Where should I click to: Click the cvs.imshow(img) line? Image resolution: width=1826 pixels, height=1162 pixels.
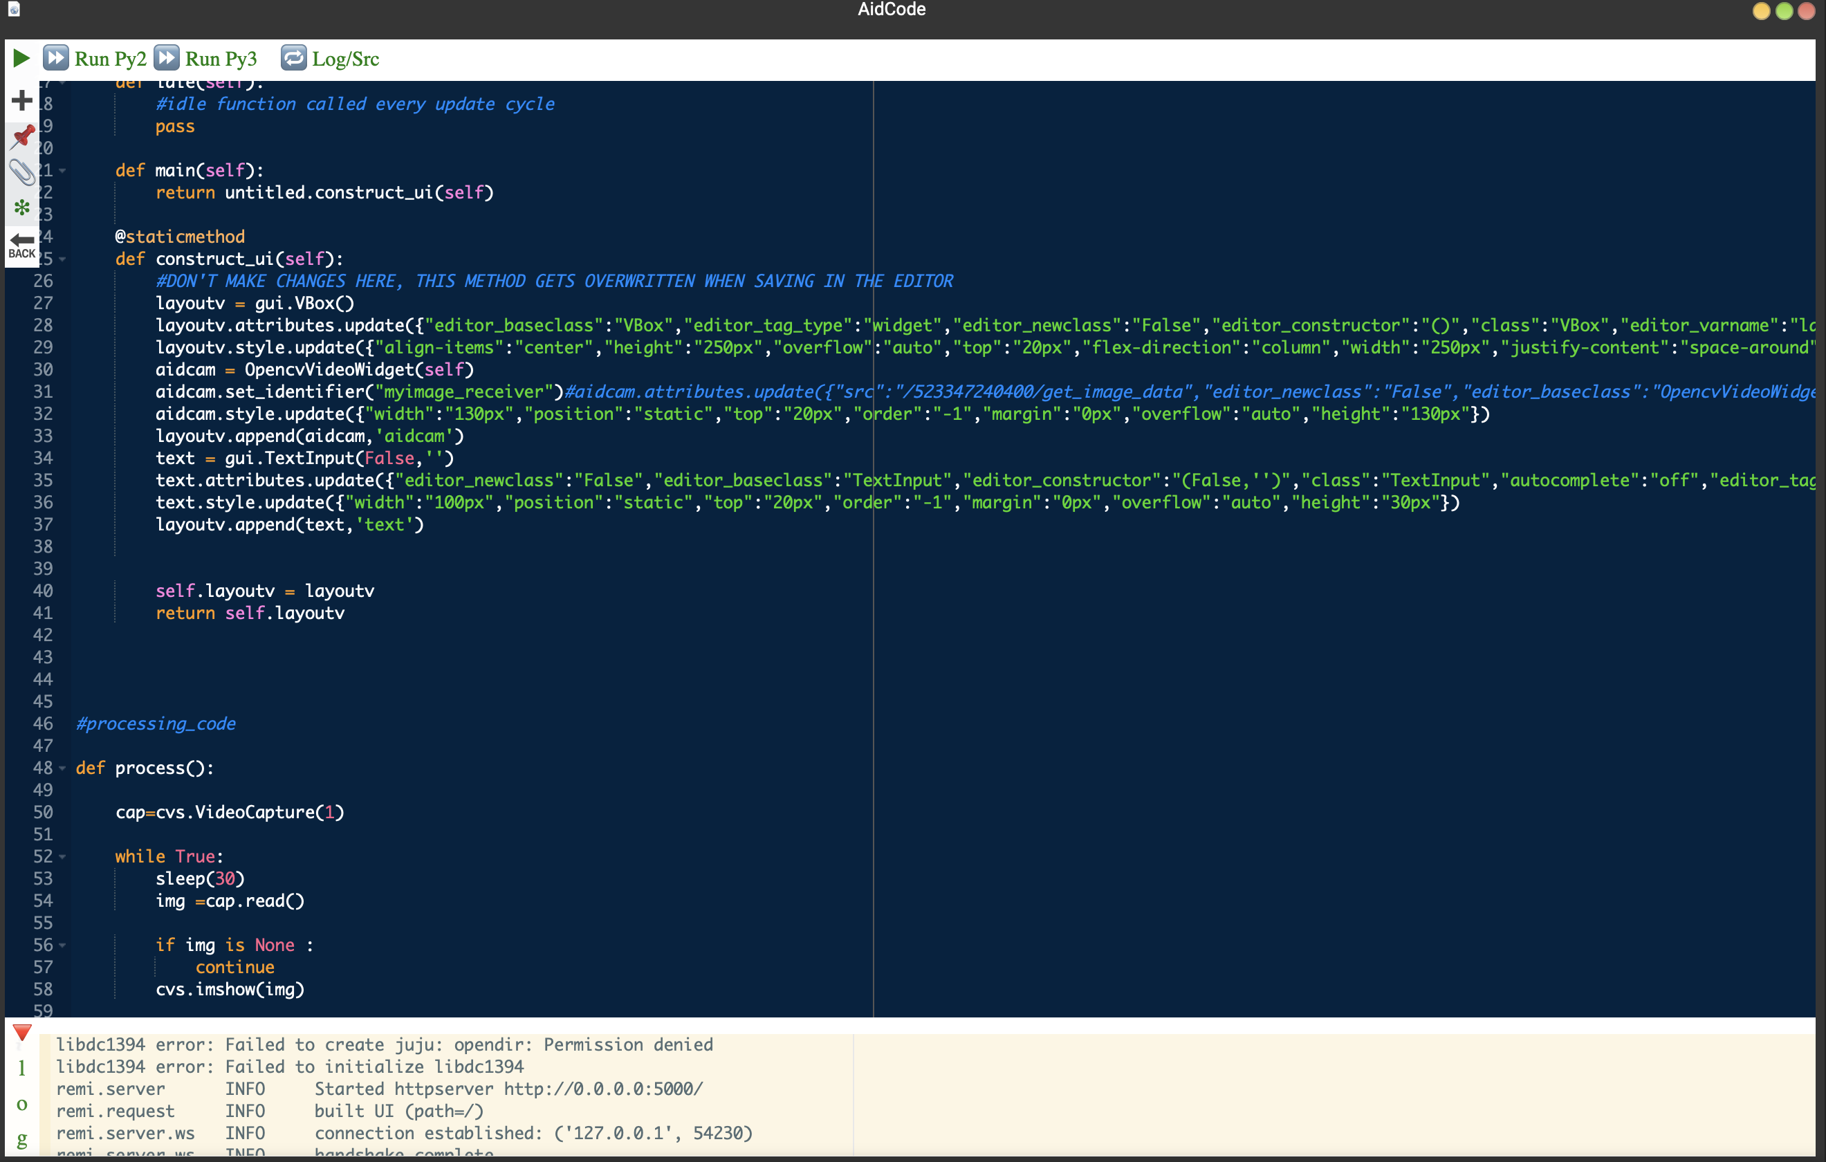click(x=230, y=989)
